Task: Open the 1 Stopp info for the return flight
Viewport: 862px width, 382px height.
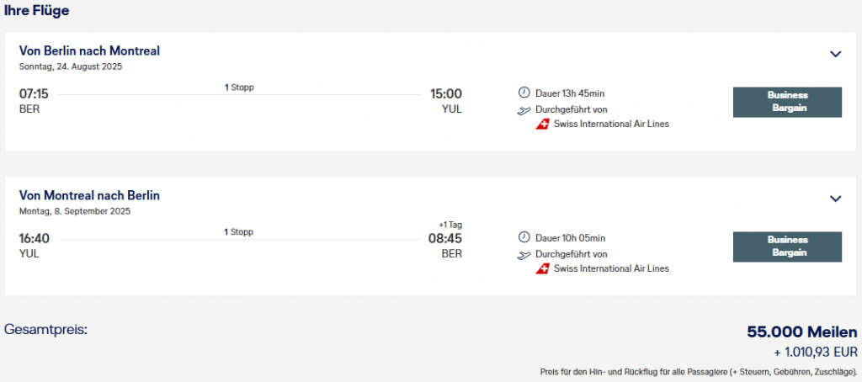Action: point(239,232)
